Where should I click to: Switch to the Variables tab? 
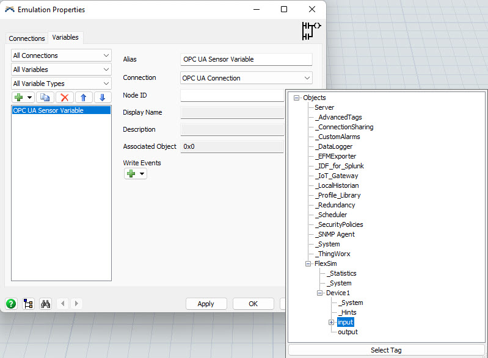[x=65, y=38]
